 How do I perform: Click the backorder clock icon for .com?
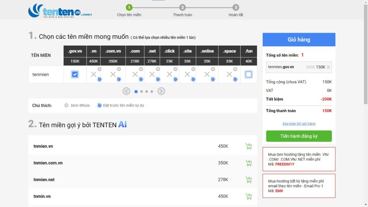coord(141,79)
